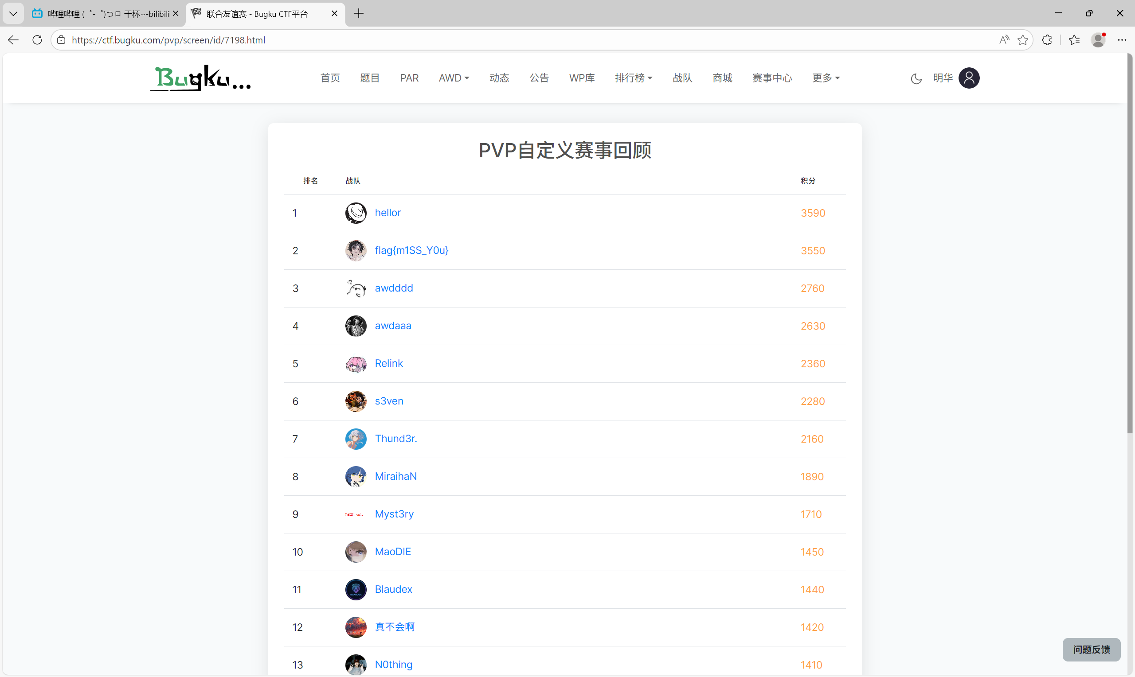Expand the AWD dropdown menu
1135x677 pixels.
point(454,78)
